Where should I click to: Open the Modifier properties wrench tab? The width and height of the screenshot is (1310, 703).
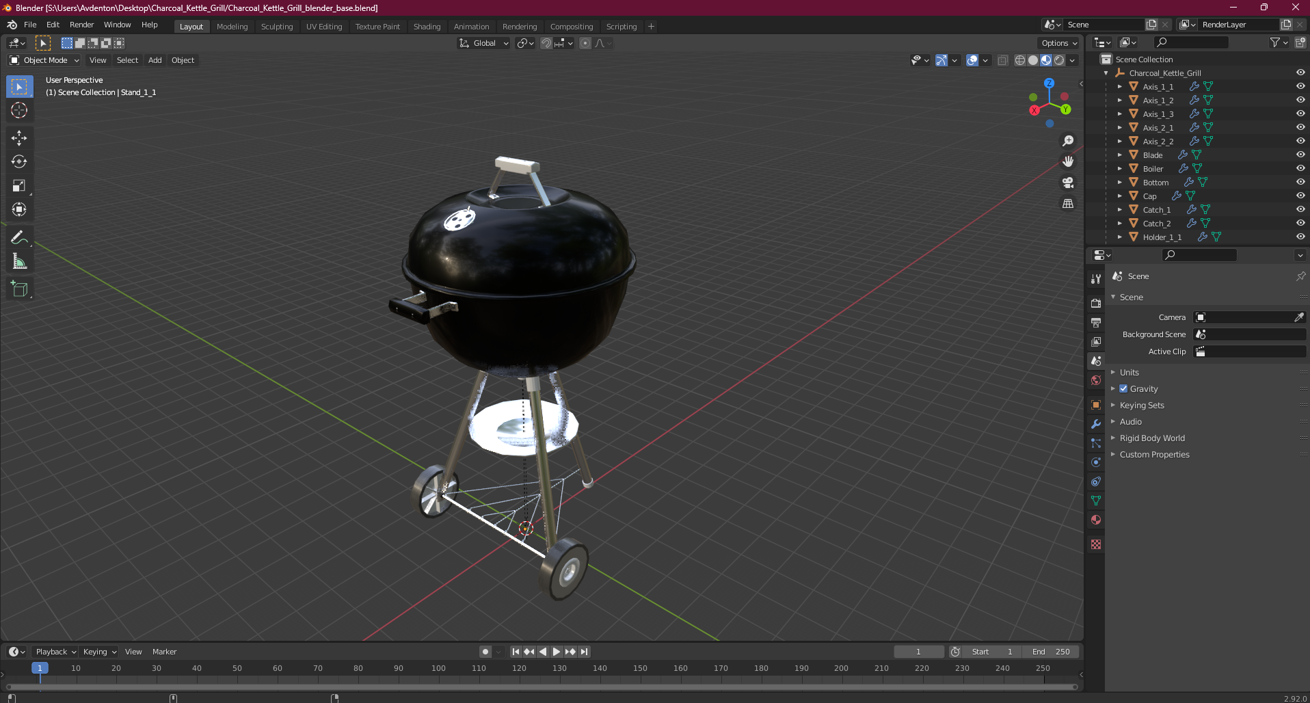point(1096,424)
